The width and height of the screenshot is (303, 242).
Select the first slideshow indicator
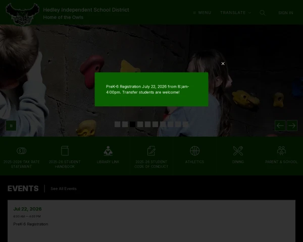click(x=117, y=125)
